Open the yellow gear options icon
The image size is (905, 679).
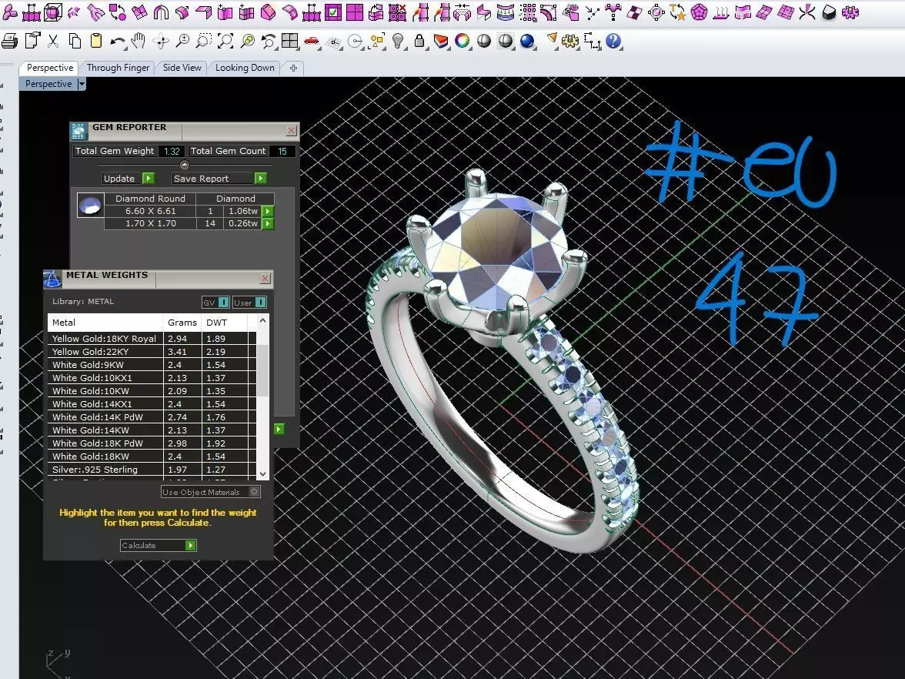click(570, 41)
